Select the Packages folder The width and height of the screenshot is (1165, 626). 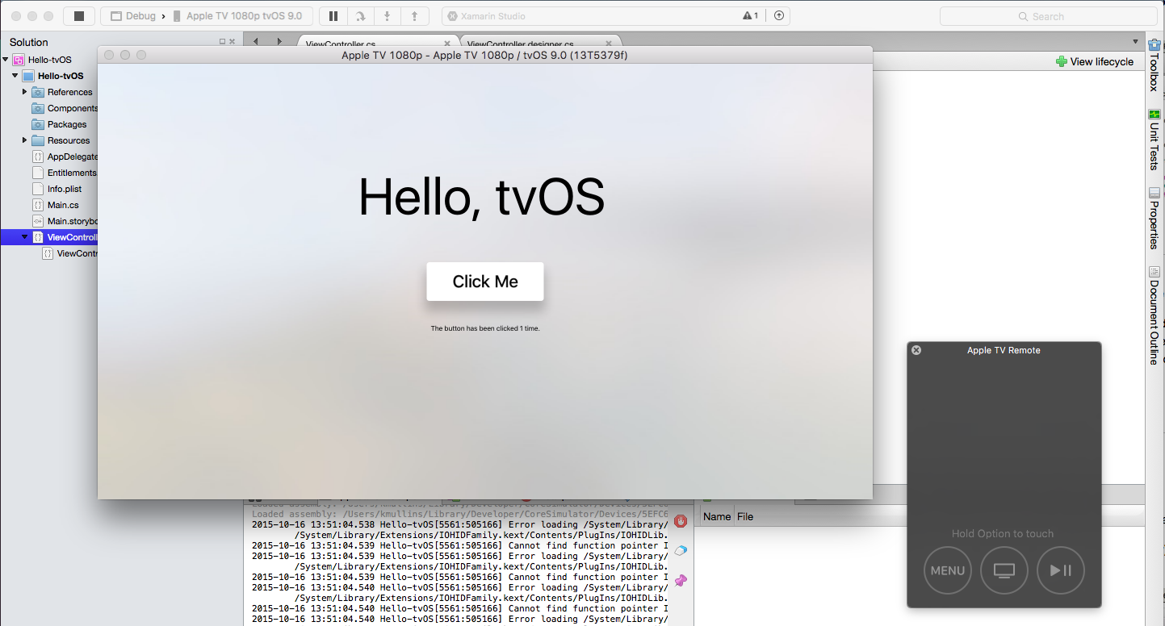pyautogui.click(x=59, y=124)
